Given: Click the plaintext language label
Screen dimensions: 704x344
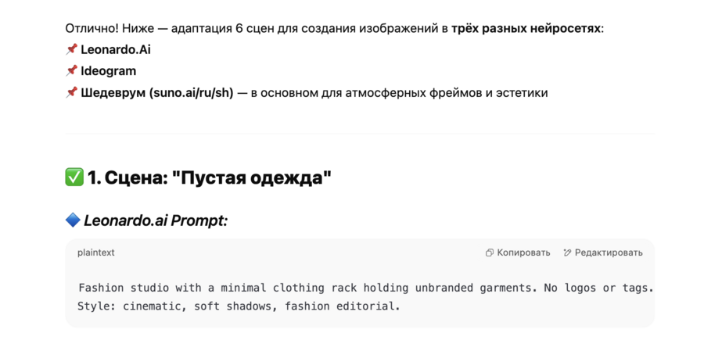Looking at the screenshot, I should [x=95, y=253].
